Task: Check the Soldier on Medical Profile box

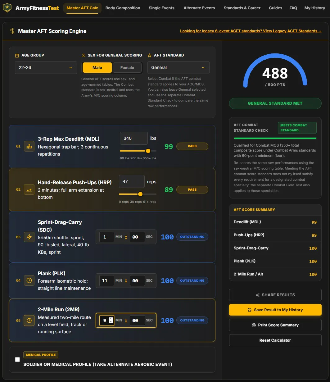Action: point(17,359)
